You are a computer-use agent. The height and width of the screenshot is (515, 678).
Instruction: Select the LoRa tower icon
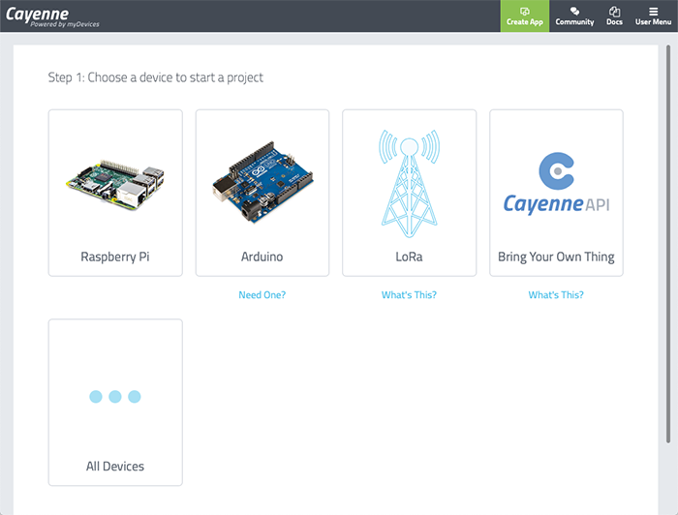[x=409, y=183]
